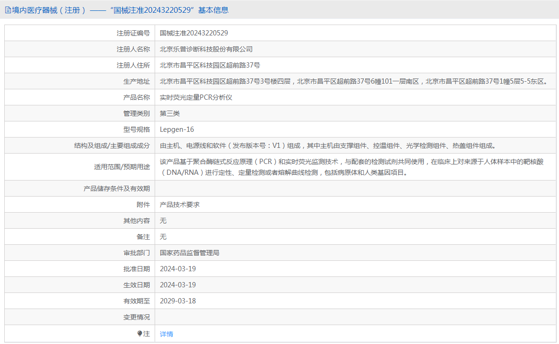The height and width of the screenshot is (344, 559).
Task: Select the model specification Lepgen-16
Action: [177, 129]
